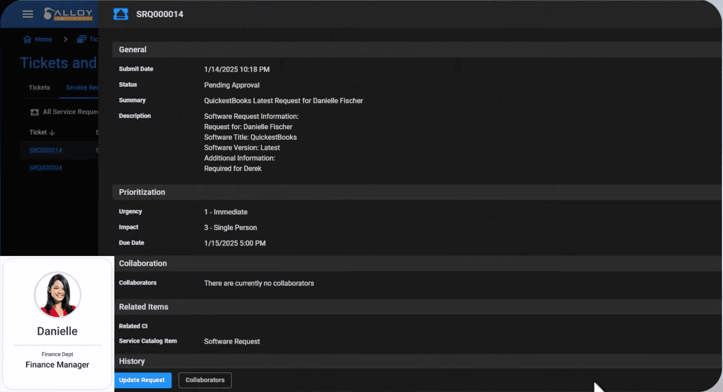
Task: Select the summary 'QuickestBooks Latest Request for Danielle Fischer'
Action: pyautogui.click(x=283, y=101)
